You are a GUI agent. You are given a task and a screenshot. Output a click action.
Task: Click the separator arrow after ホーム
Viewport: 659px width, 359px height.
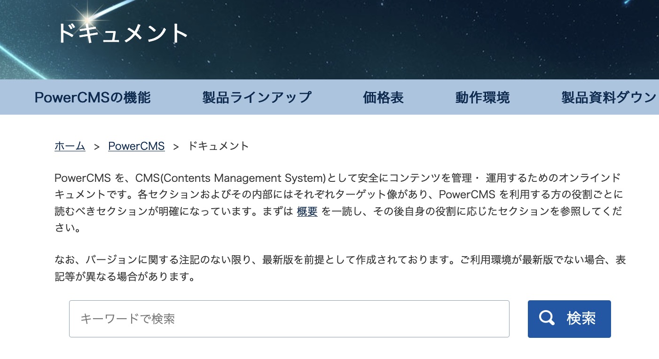[97, 146]
